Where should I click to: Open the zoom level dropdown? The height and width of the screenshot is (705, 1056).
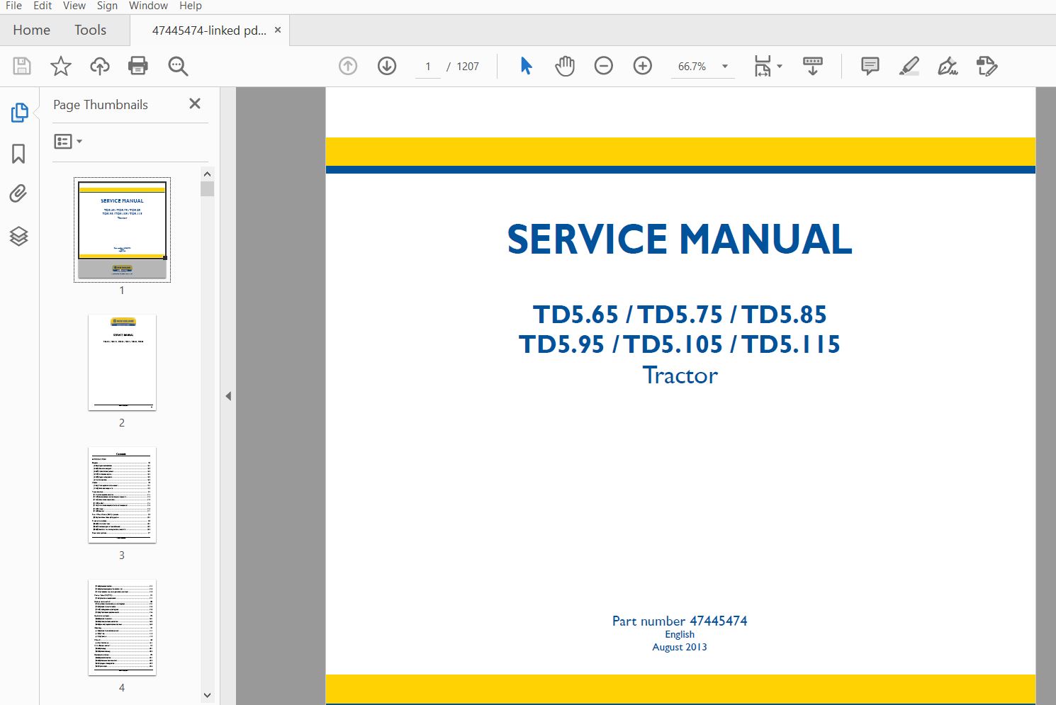(725, 66)
